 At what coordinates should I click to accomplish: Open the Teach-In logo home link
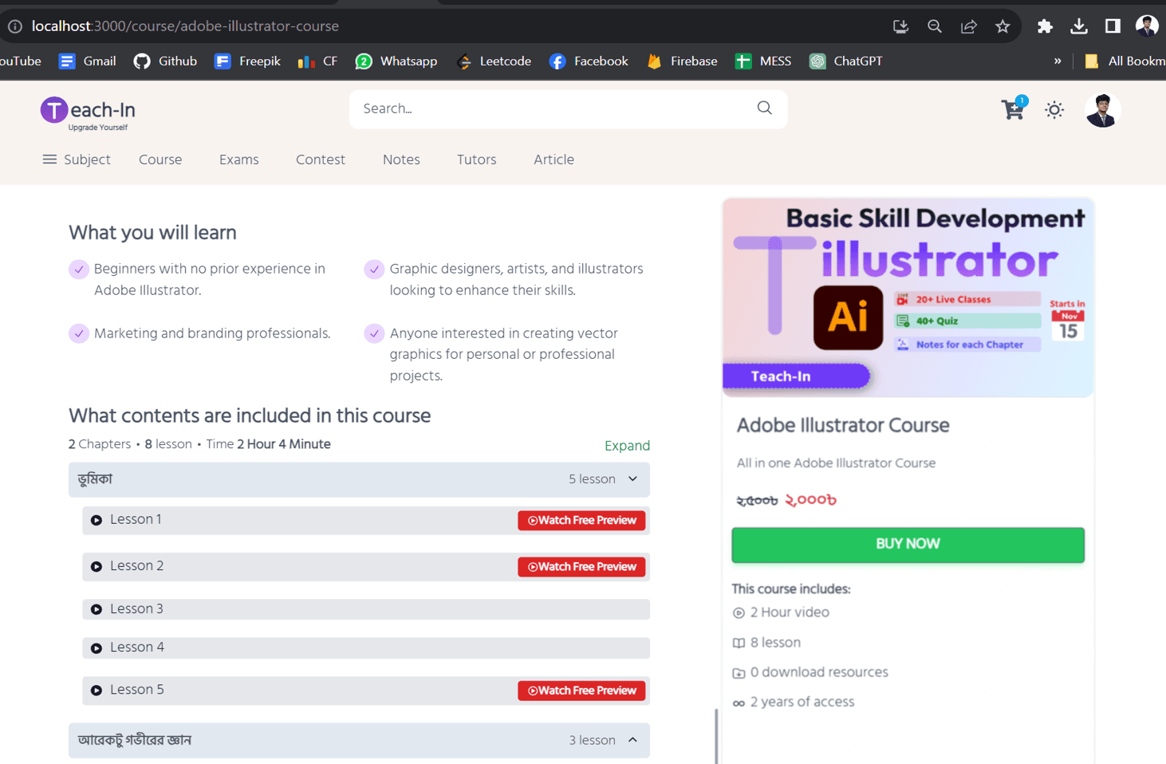pyautogui.click(x=89, y=112)
